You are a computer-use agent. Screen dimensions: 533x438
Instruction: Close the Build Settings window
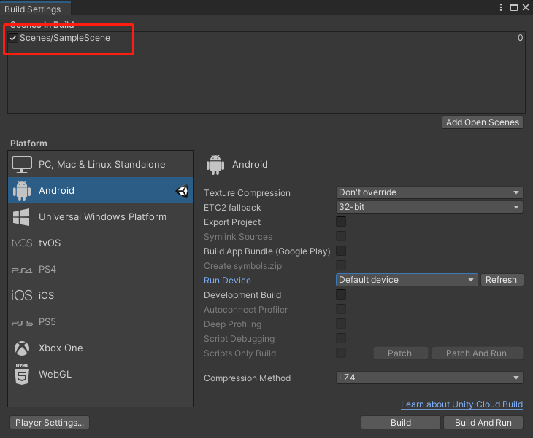coord(526,7)
